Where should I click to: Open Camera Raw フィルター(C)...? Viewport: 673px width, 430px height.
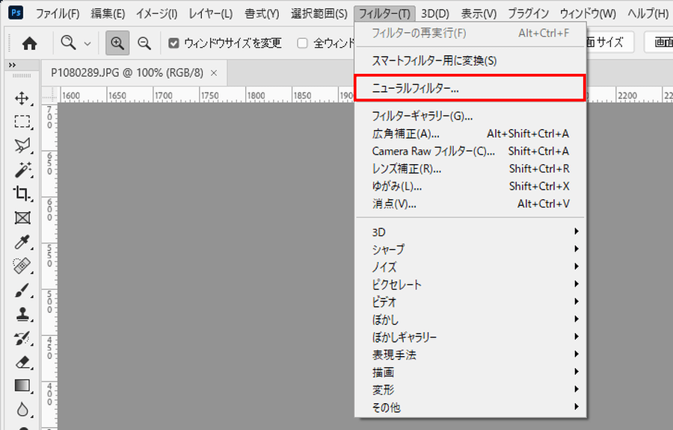click(470, 152)
